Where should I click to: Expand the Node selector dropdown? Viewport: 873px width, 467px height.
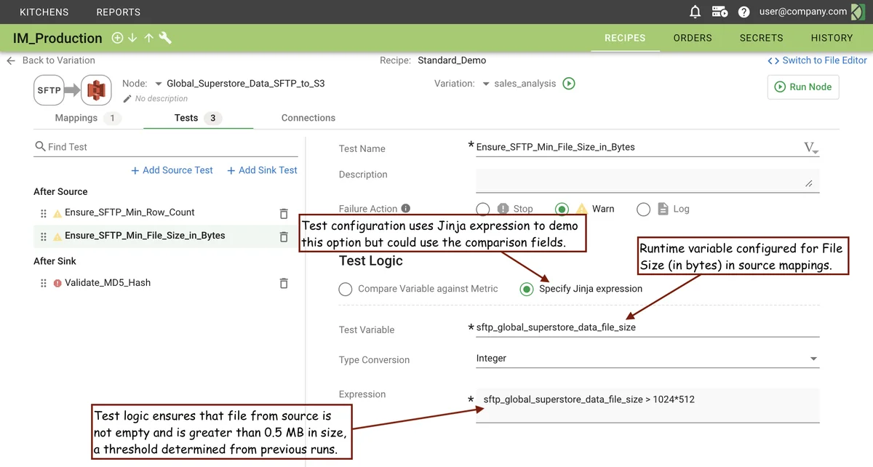click(x=159, y=84)
